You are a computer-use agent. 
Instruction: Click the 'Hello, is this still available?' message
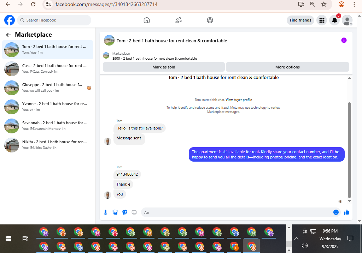coord(139,128)
